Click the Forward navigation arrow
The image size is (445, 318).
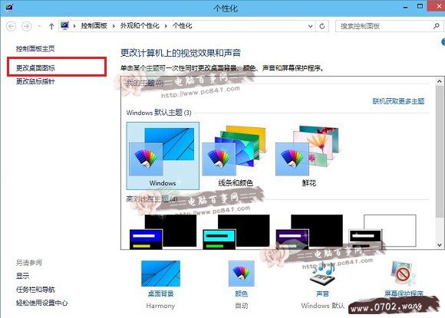[27, 26]
